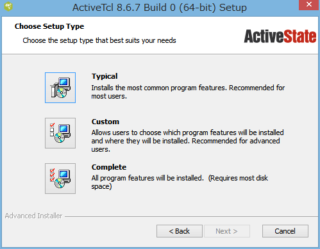Click the bold Custom heading
The height and width of the screenshot is (249, 320).
[x=105, y=122]
